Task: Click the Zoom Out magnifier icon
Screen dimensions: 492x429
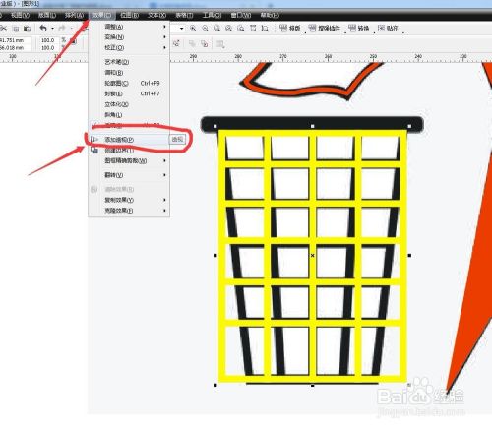Action: point(205,29)
